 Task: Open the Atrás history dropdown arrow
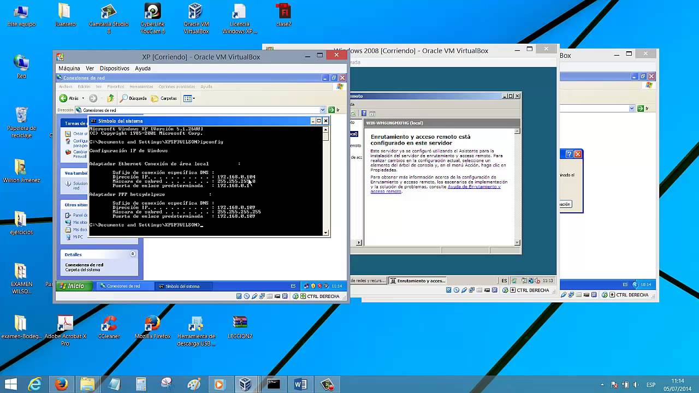(83, 98)
